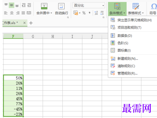Click the 条件格式 button
This screenshot has height=118, width=157.
point(117,9)
